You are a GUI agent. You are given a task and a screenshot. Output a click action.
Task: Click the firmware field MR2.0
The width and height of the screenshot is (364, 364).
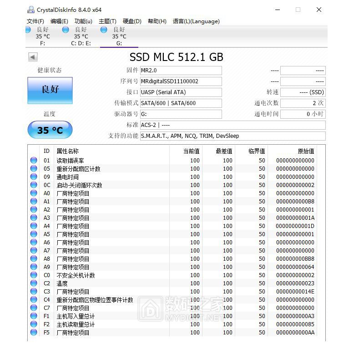[181, 71]
